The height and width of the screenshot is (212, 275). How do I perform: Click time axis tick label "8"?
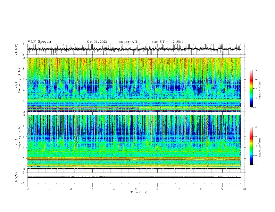201,189
